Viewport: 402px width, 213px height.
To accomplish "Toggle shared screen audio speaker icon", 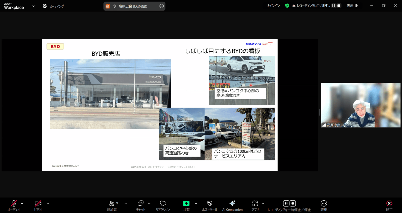I will point(115,6).
